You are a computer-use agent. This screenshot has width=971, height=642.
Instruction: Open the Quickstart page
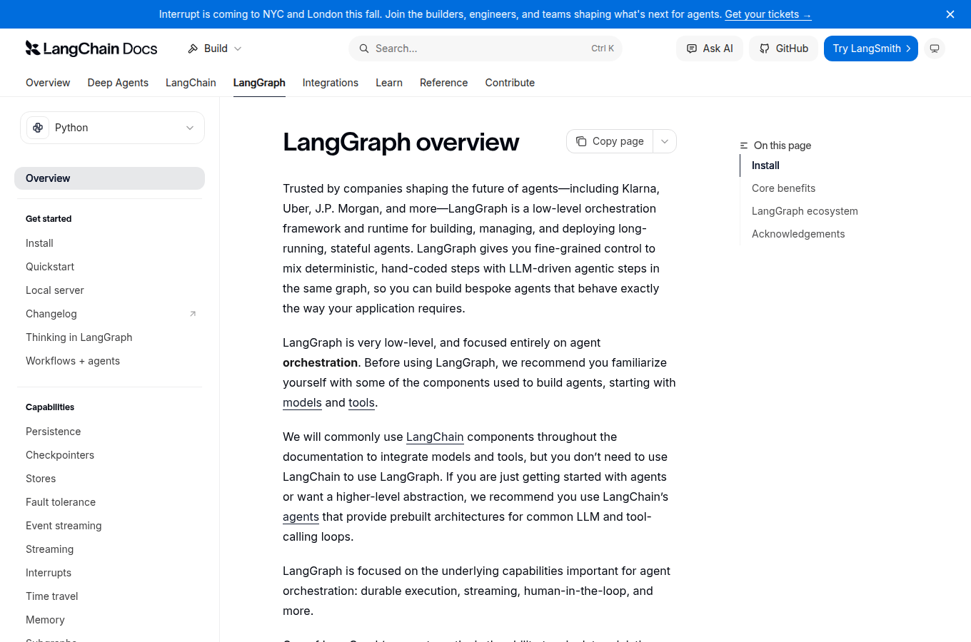coord(50,267)
